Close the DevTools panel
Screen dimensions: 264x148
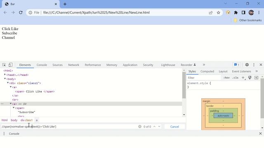(261, 65)
